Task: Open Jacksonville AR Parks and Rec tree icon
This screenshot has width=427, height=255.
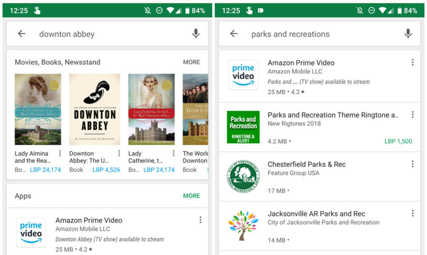Action: pos(243,226)
